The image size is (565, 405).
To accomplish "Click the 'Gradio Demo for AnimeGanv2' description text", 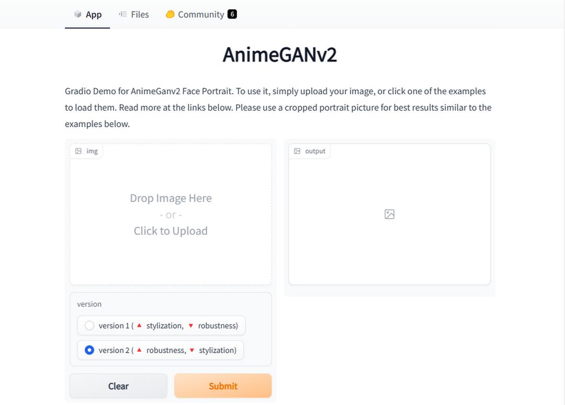I will tap(278, 107).
